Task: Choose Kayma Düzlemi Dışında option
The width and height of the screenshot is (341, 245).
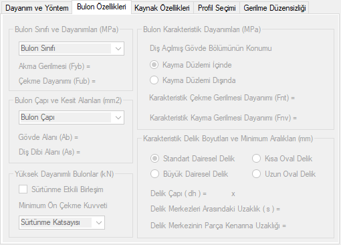Action: (x=154, y=80)
